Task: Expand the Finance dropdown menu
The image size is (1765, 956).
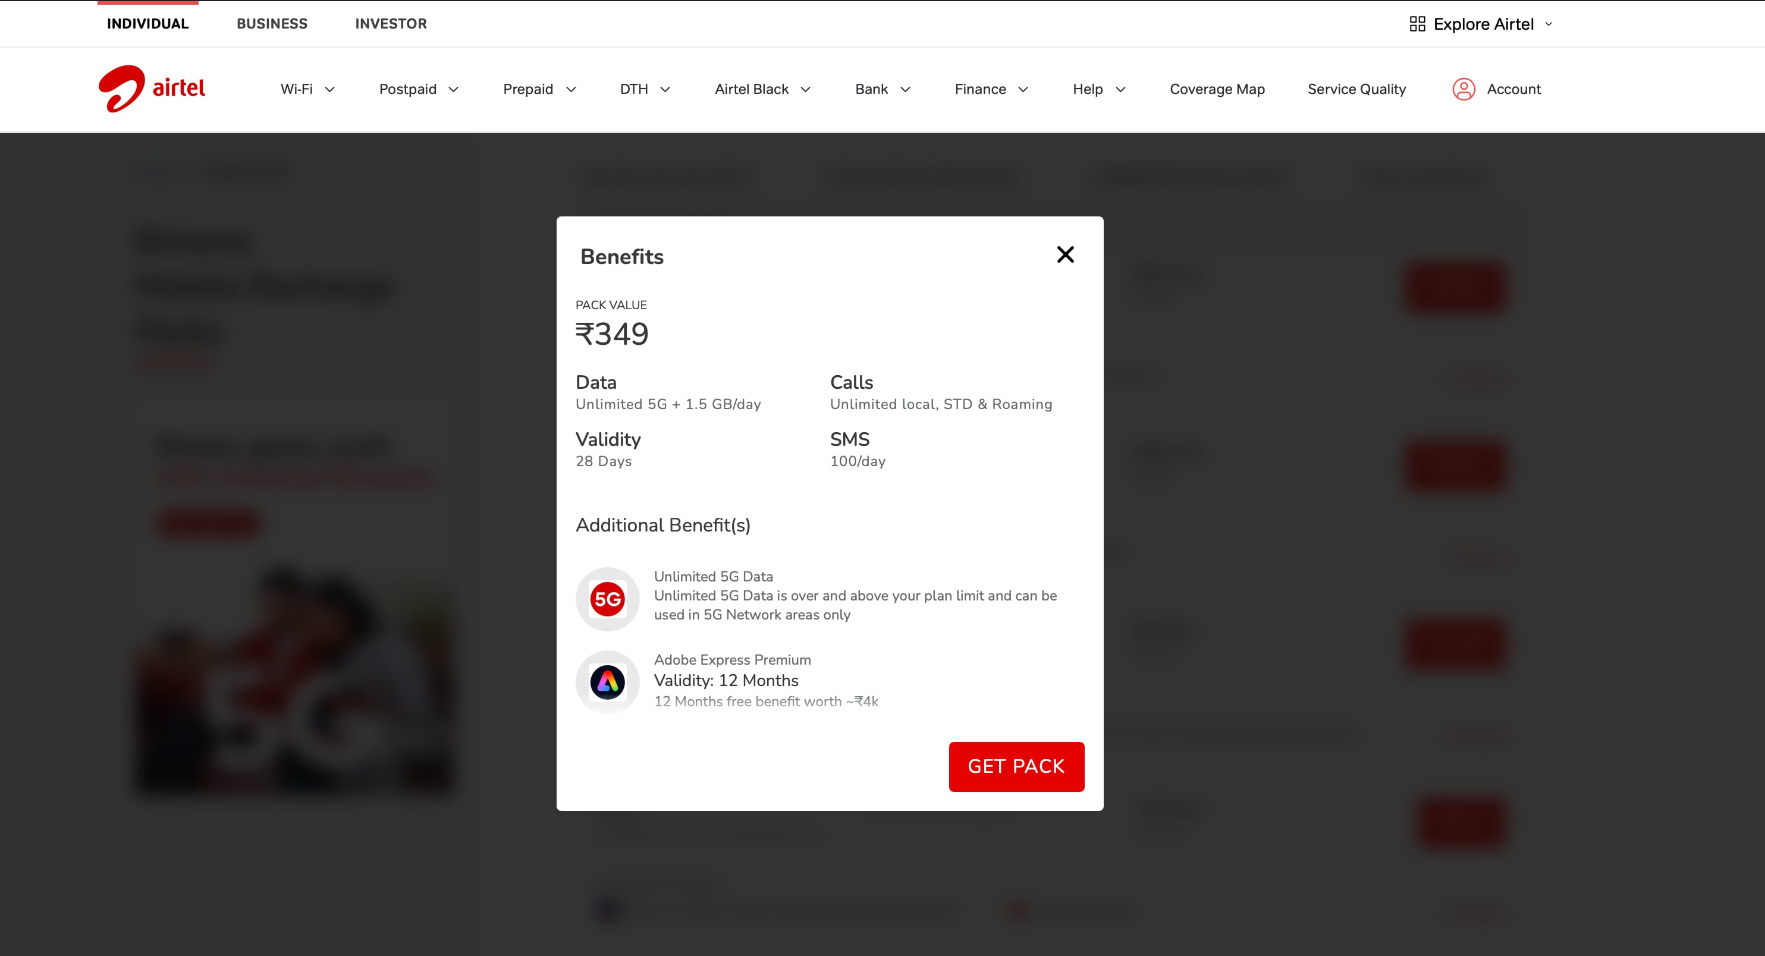Action: coord(991,89)
